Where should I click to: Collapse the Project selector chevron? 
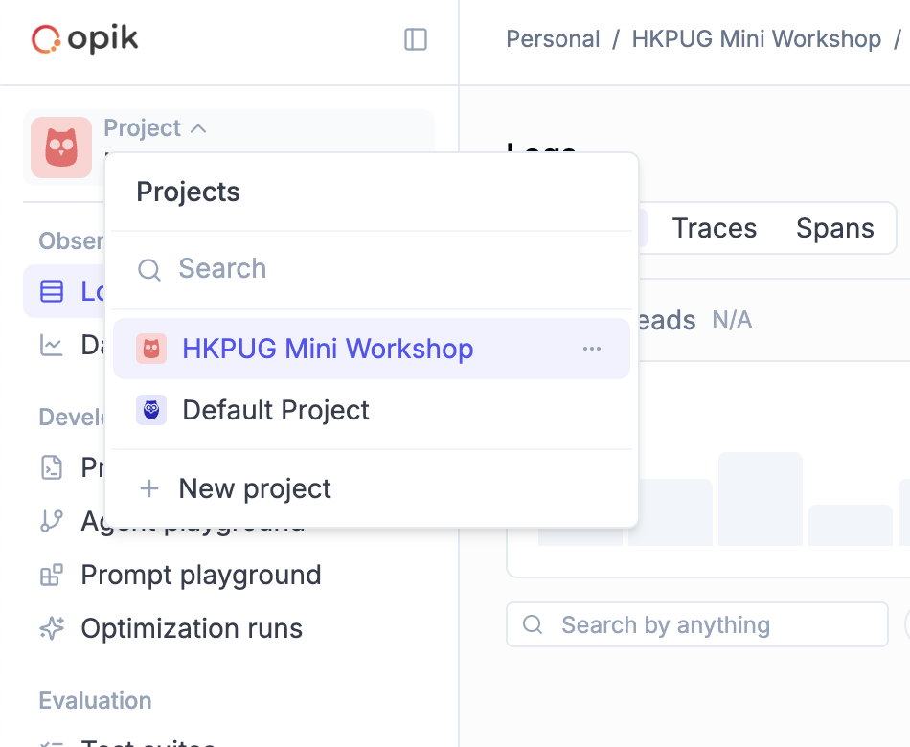(198, 128)
